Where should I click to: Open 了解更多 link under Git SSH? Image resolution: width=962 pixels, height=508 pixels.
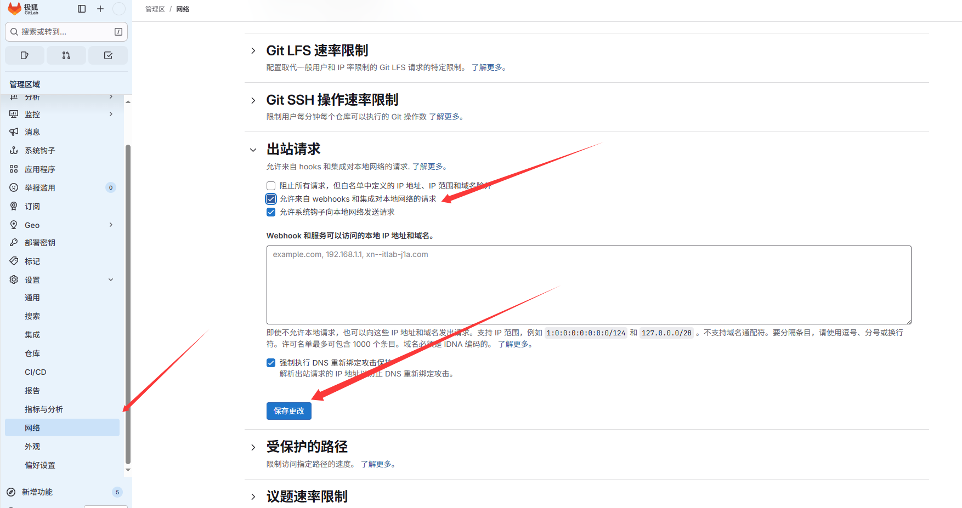(446, 117)
